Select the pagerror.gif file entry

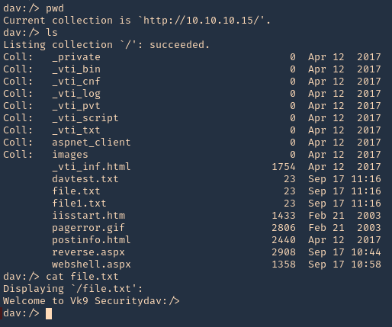88,228
